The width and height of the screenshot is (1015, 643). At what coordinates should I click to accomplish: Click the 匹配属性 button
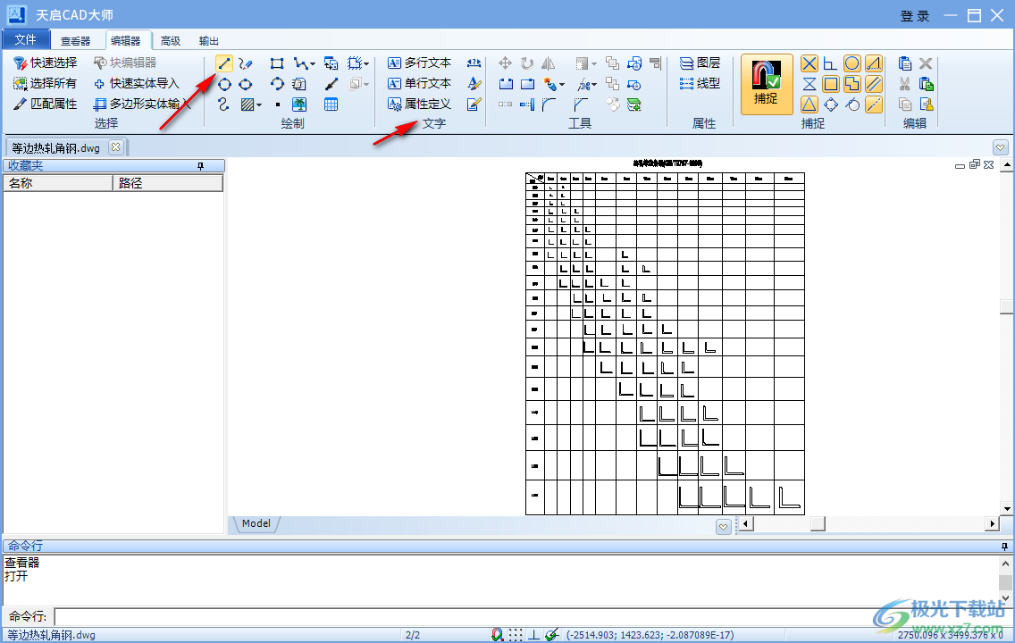point(46,104)
